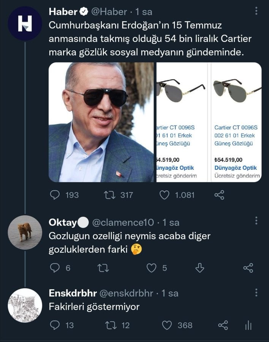
Task: Open the @enskdrbhr profile handle
Action: (x=126, y=293)
